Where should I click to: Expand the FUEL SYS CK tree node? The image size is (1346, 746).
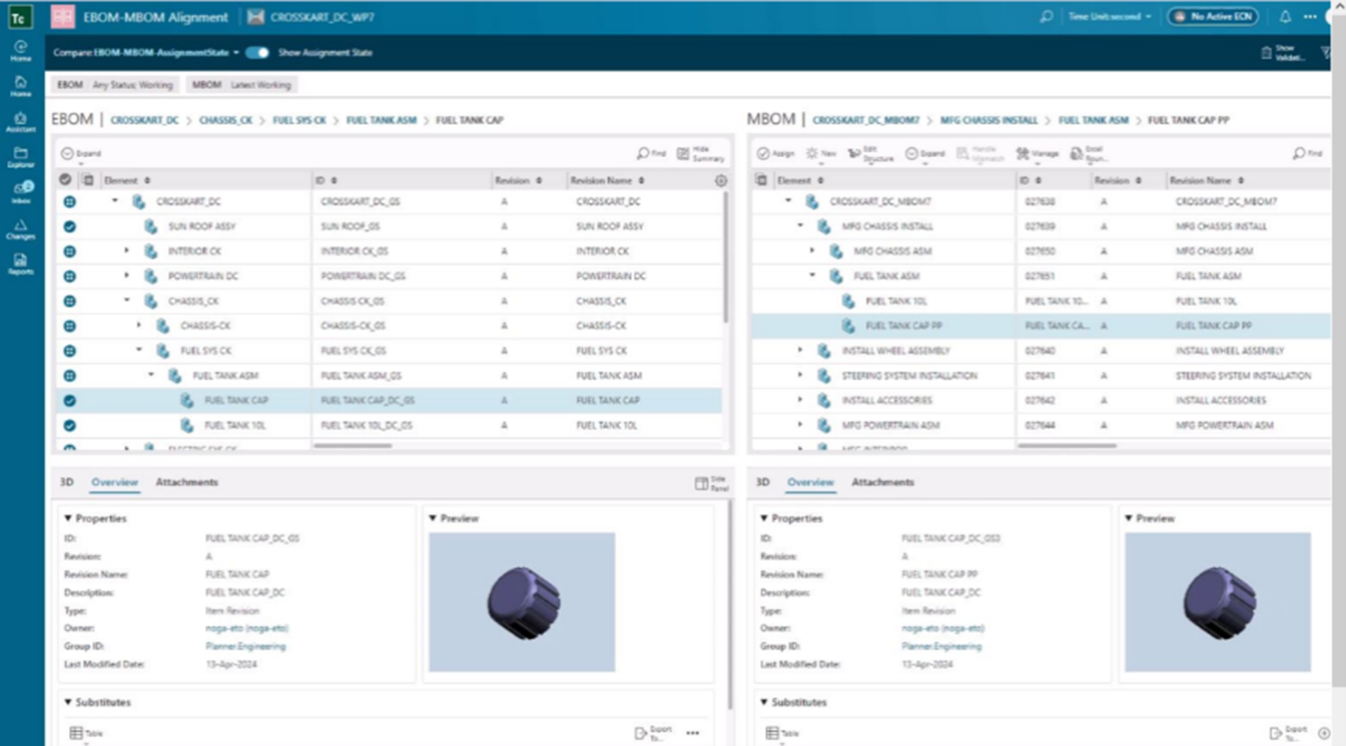138,350
